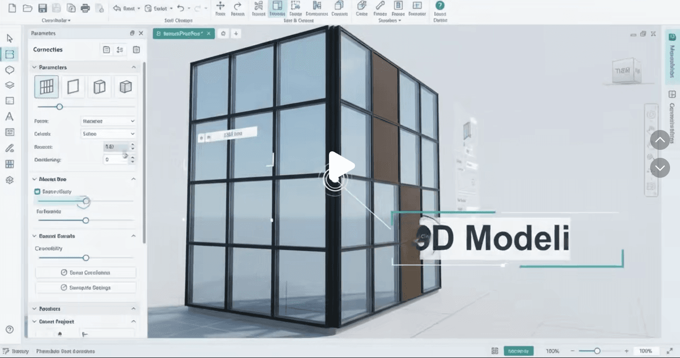This screenshot has width=680, height=358.
Task: Click stepper arrows of the 0 value field
Action: 132,160
